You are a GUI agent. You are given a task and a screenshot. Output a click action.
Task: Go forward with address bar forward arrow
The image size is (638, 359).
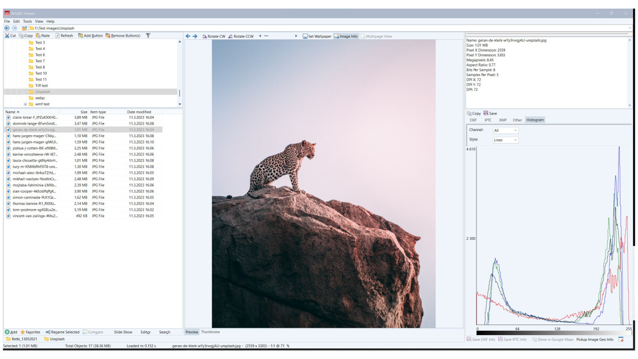(14, 28)
